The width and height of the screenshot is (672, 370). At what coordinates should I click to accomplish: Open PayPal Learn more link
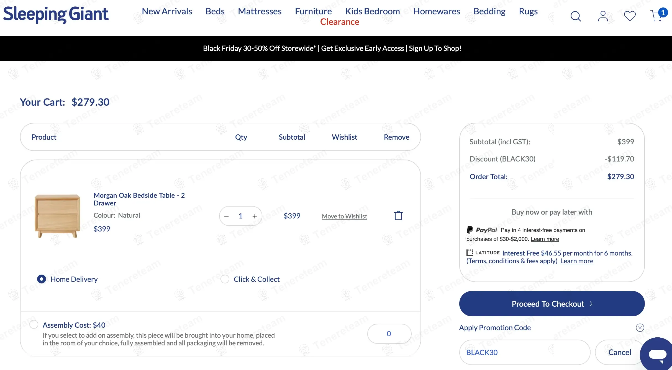[x=545, y=239]
